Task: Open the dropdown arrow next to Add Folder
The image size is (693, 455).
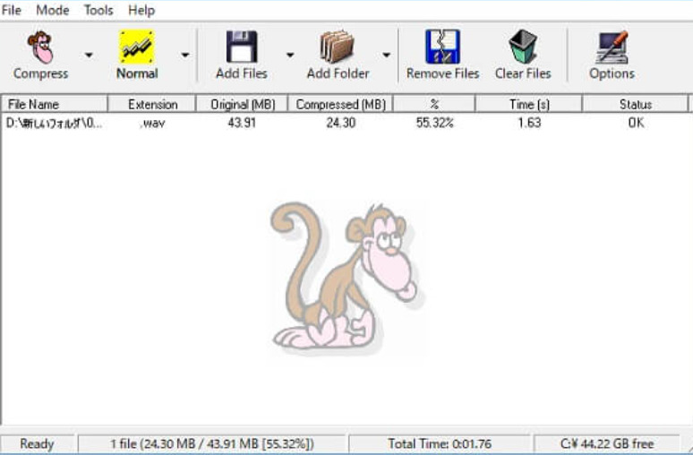Action: point(386,56)
